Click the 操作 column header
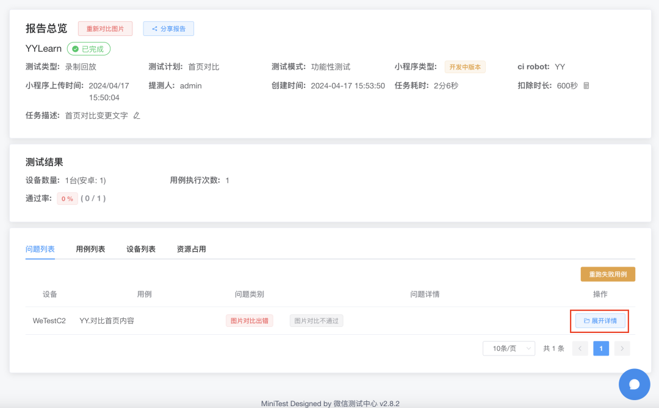The width and height of the screenshot is (659, 408). (x=600, y=294)
